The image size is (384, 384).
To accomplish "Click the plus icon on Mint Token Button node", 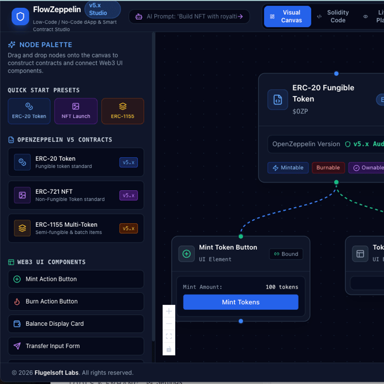I will point(187,254).
